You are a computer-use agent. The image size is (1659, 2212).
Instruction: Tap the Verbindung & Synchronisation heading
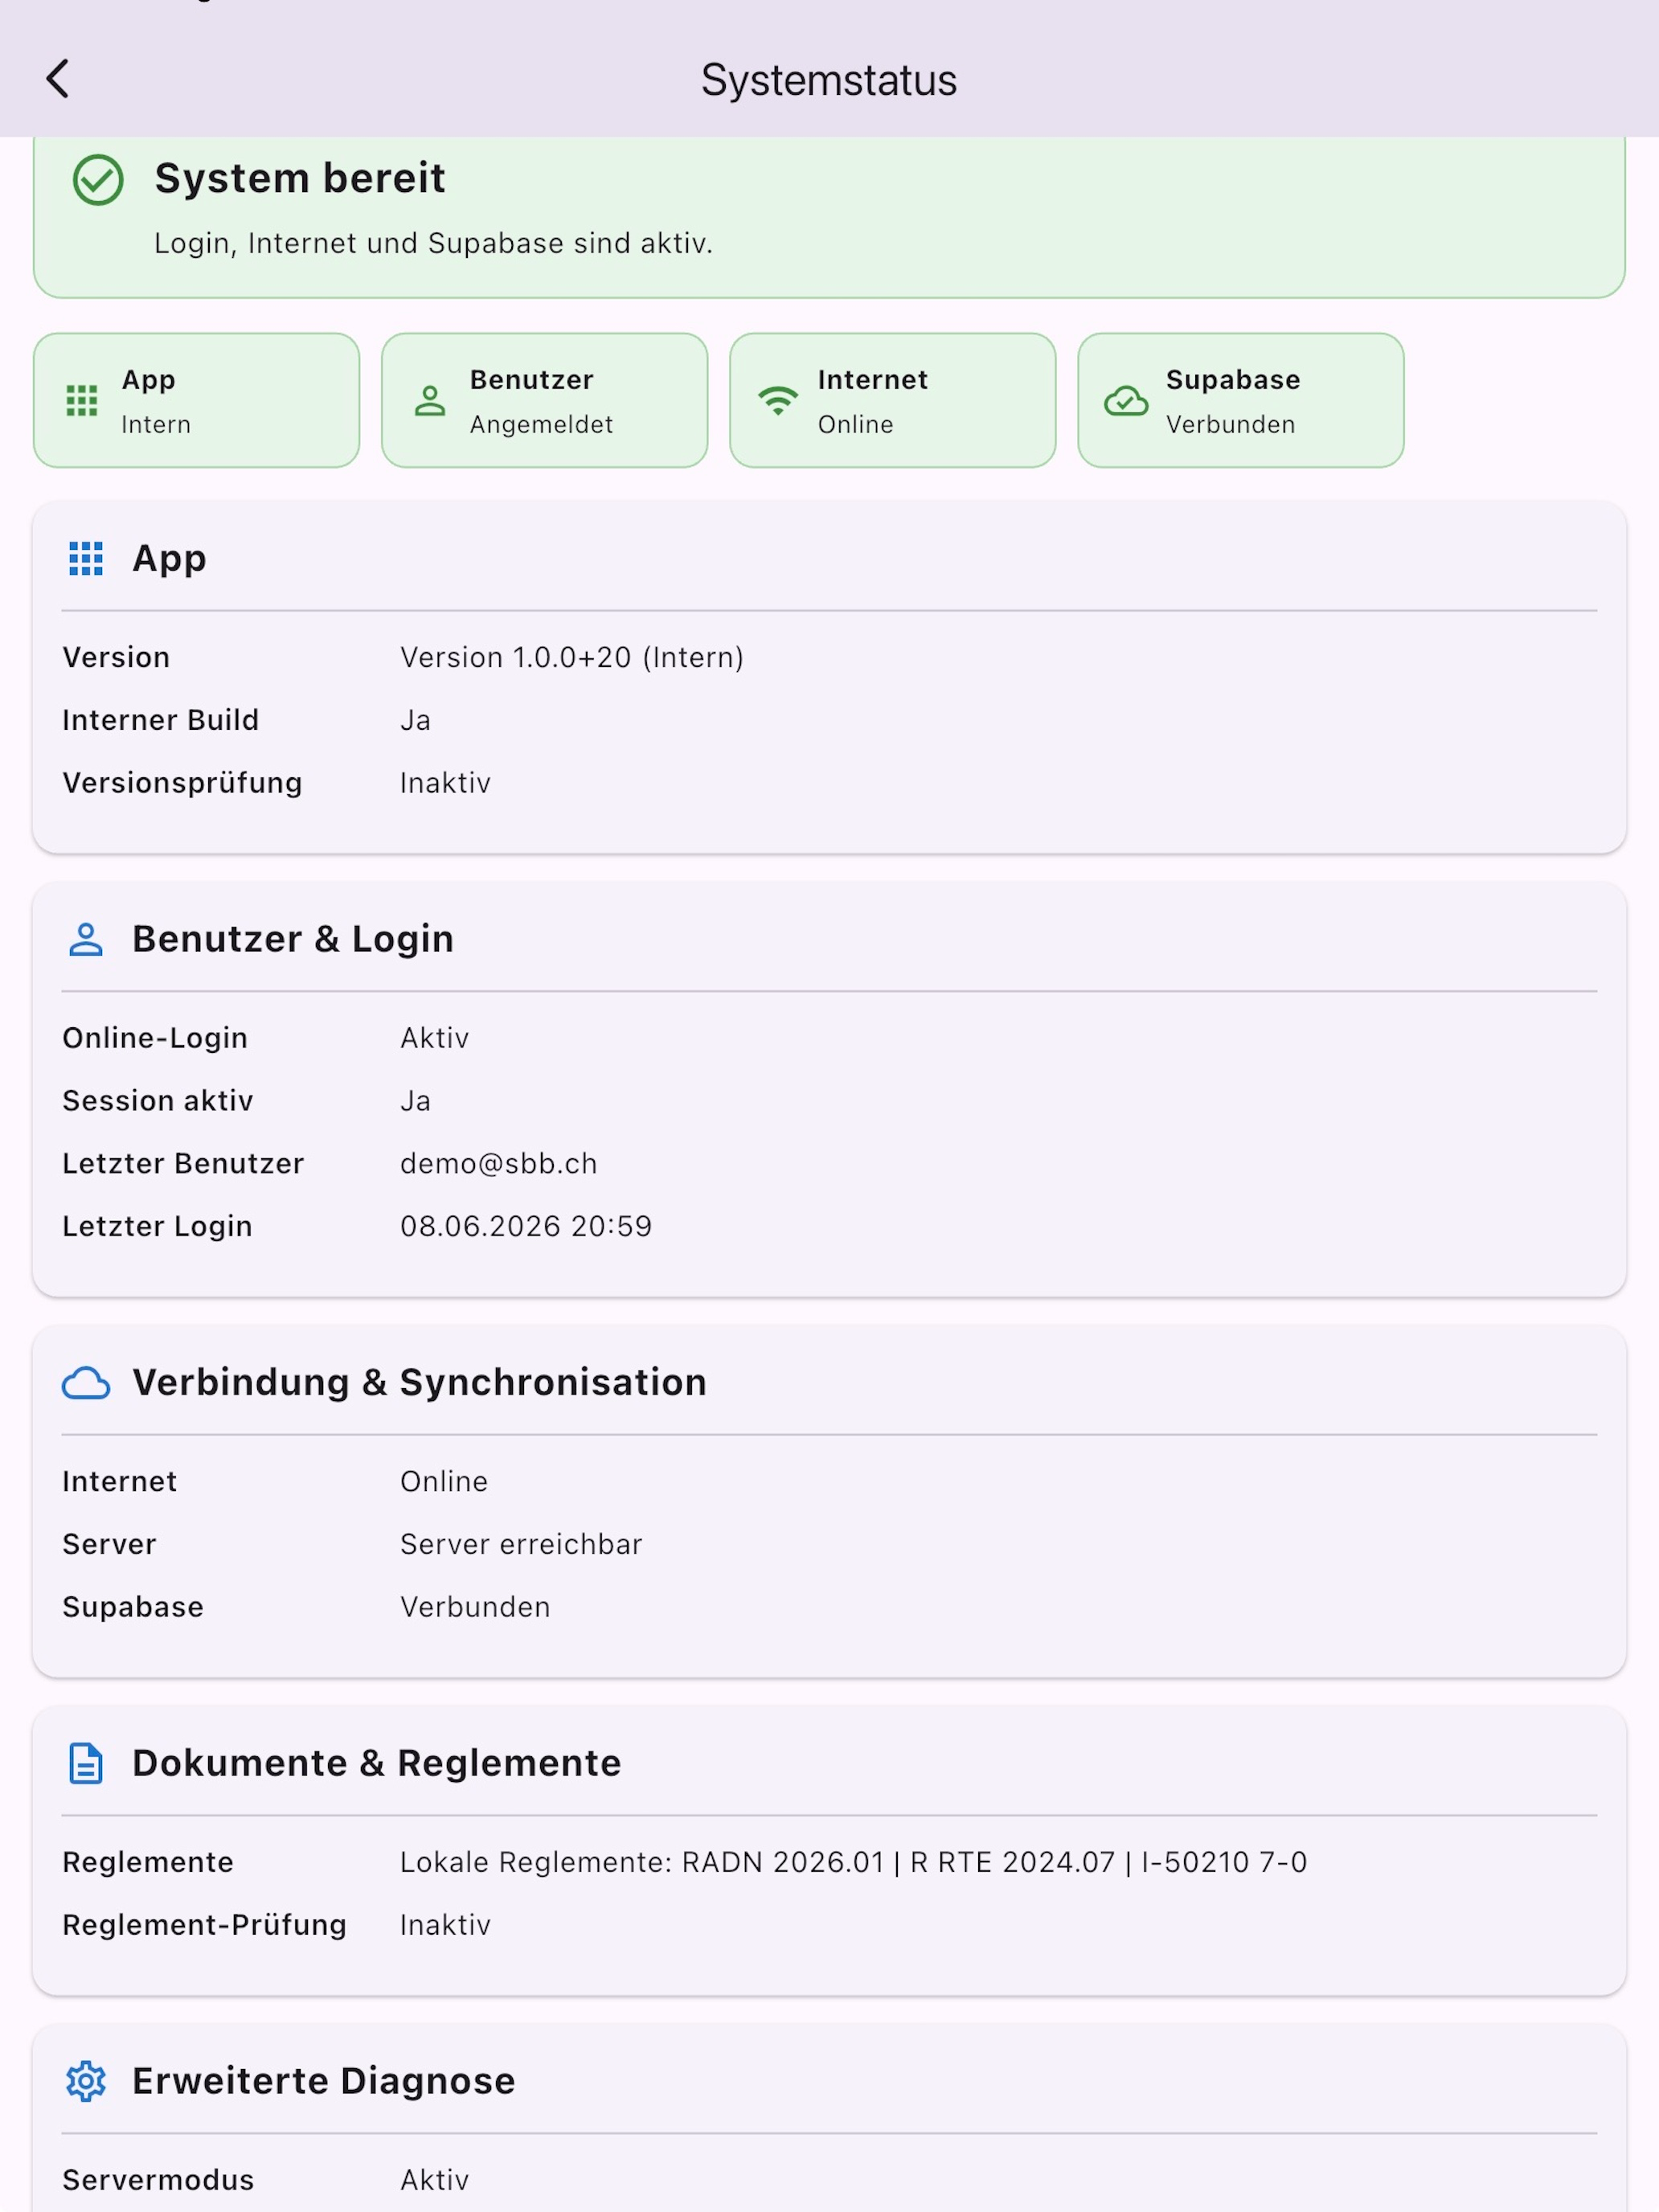click(420, 1383)
